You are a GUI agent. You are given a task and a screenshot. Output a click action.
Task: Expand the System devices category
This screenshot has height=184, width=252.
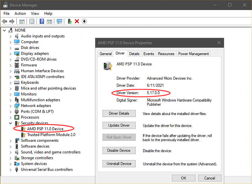coord(11,164)
